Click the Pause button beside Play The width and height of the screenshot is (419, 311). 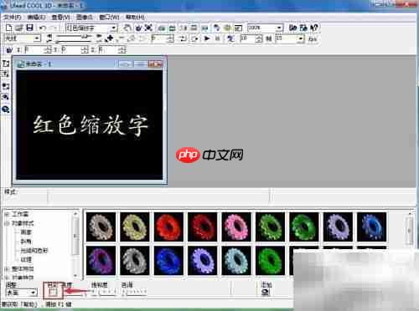218,38
